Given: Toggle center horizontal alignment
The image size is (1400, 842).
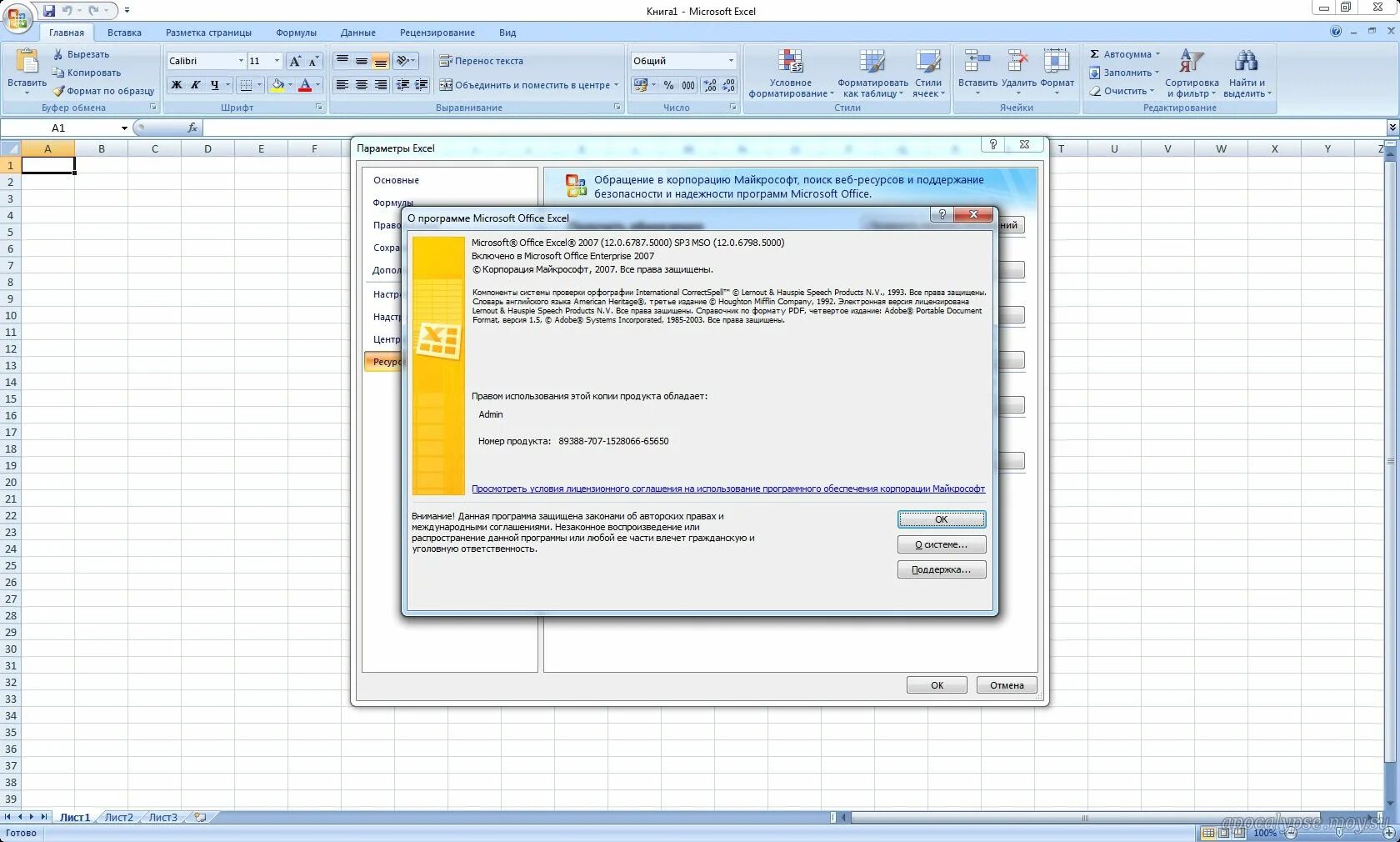Looking at the screenshot, I should 362,85.
